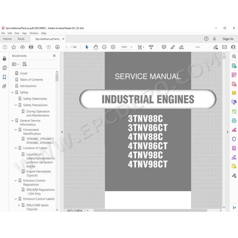Find the current bookmark icon
Viewport: 238px width, 238px height.
tap(24, 64)
